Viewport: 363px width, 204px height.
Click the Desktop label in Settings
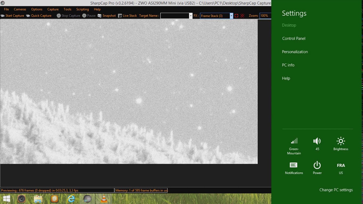[289, 25]
